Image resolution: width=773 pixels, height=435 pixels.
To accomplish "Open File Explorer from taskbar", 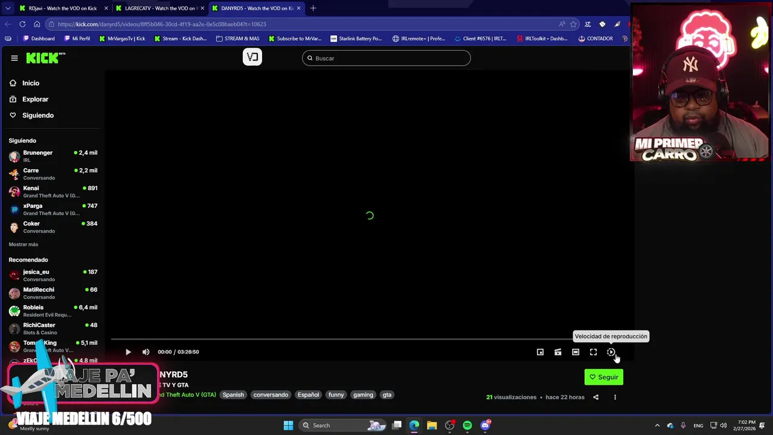I will pos(432,425).
